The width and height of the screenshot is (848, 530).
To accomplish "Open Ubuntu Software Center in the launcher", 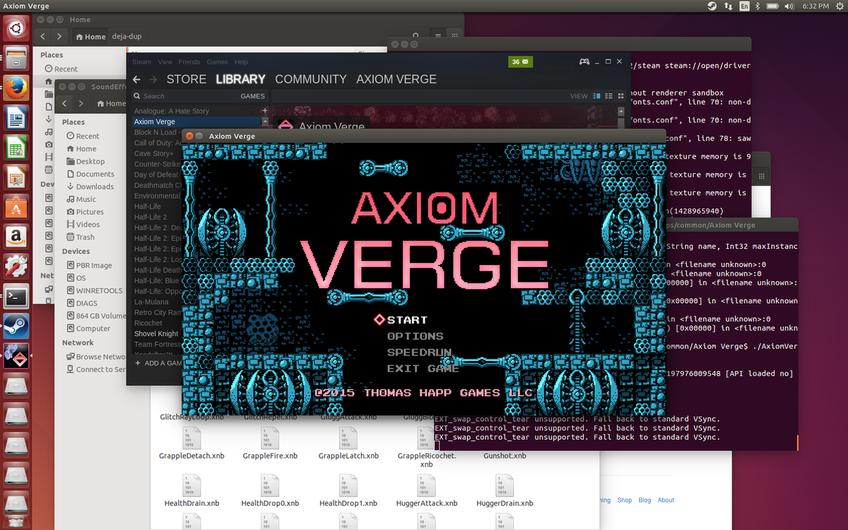I will tap(16, 206).
